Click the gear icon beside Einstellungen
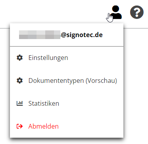This screenshot has height=144, width=148. (x=19, y=58)
